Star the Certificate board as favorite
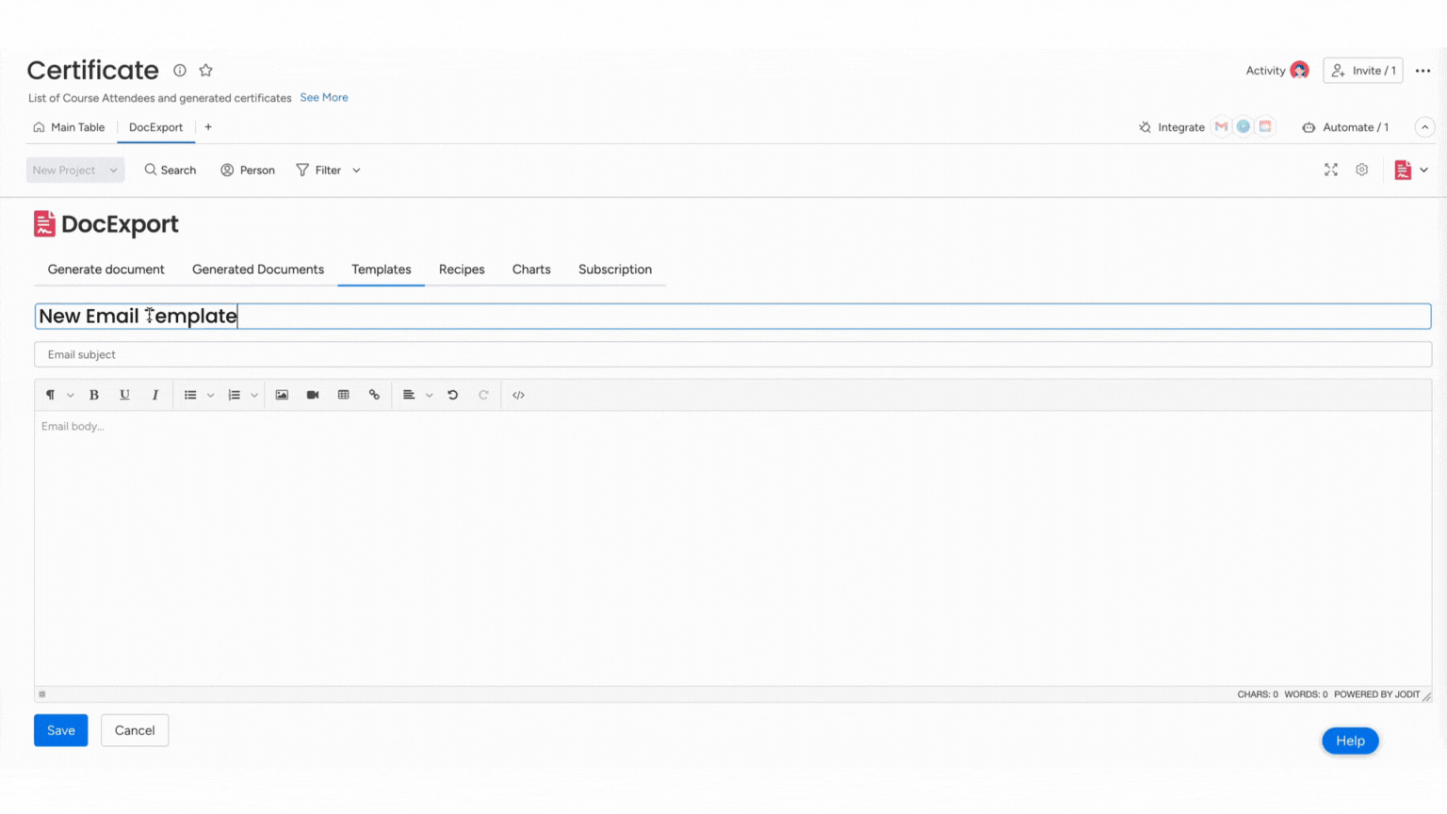 point(206,71)
